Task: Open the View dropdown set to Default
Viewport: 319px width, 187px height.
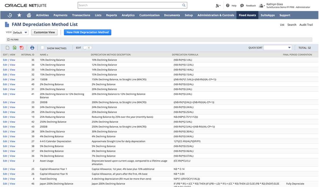Action: point(20,32)
